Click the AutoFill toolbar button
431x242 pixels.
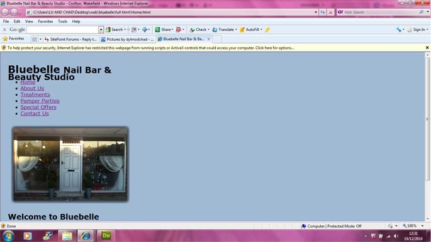tap(250, 30)
